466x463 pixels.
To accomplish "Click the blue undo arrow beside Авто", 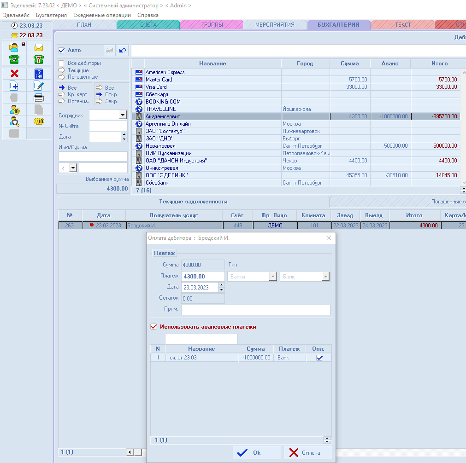I will pos(123,51).
